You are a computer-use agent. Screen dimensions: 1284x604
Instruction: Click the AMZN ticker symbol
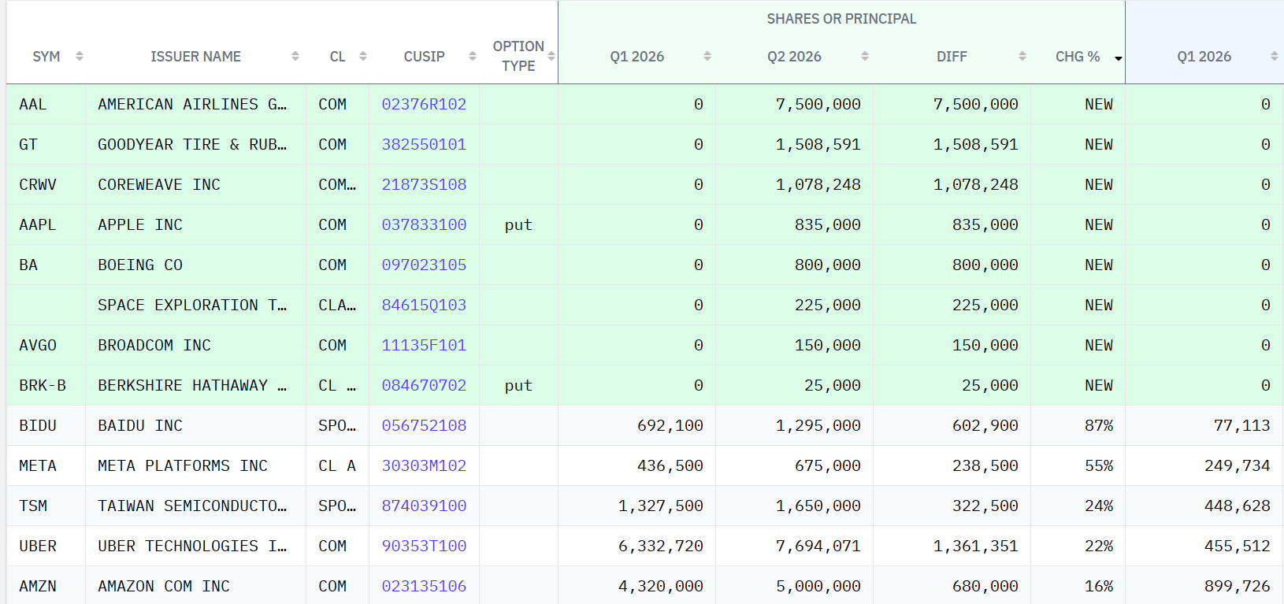(x=38, y=586)
